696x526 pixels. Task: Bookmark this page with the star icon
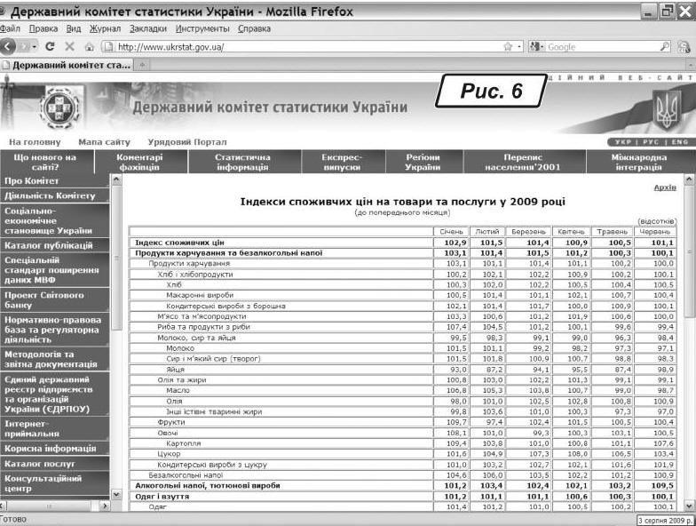507,46
